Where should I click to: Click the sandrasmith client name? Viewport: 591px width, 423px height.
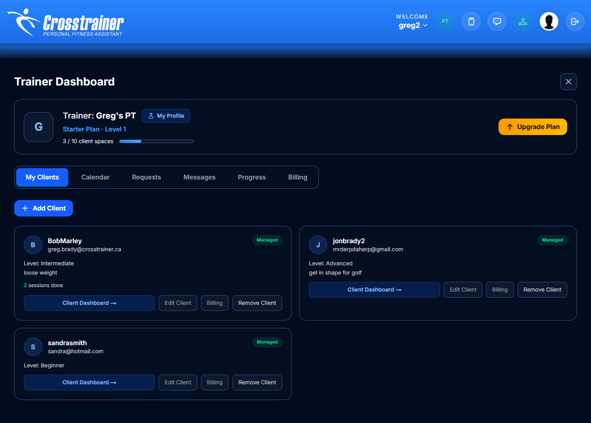(67, 343)
